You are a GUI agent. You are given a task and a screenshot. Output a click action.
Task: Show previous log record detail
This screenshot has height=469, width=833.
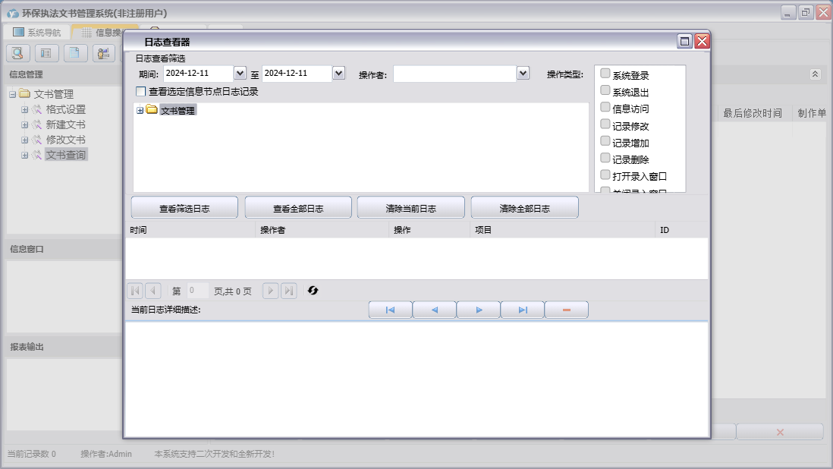pyautogui.click(x=435, y=310)
